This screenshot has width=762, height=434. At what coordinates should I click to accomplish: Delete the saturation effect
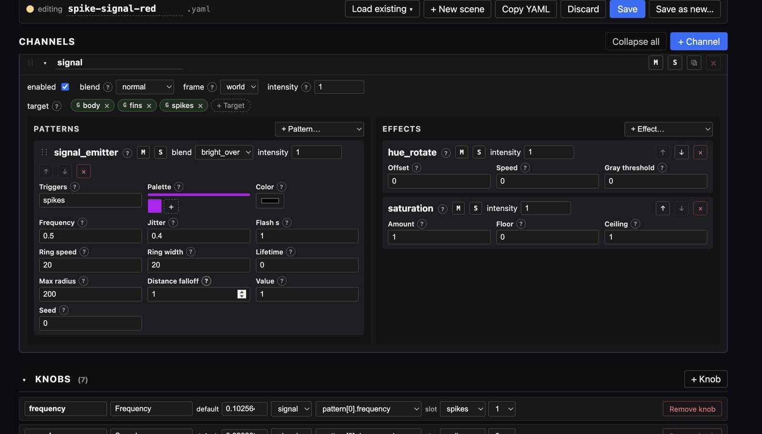700,208
